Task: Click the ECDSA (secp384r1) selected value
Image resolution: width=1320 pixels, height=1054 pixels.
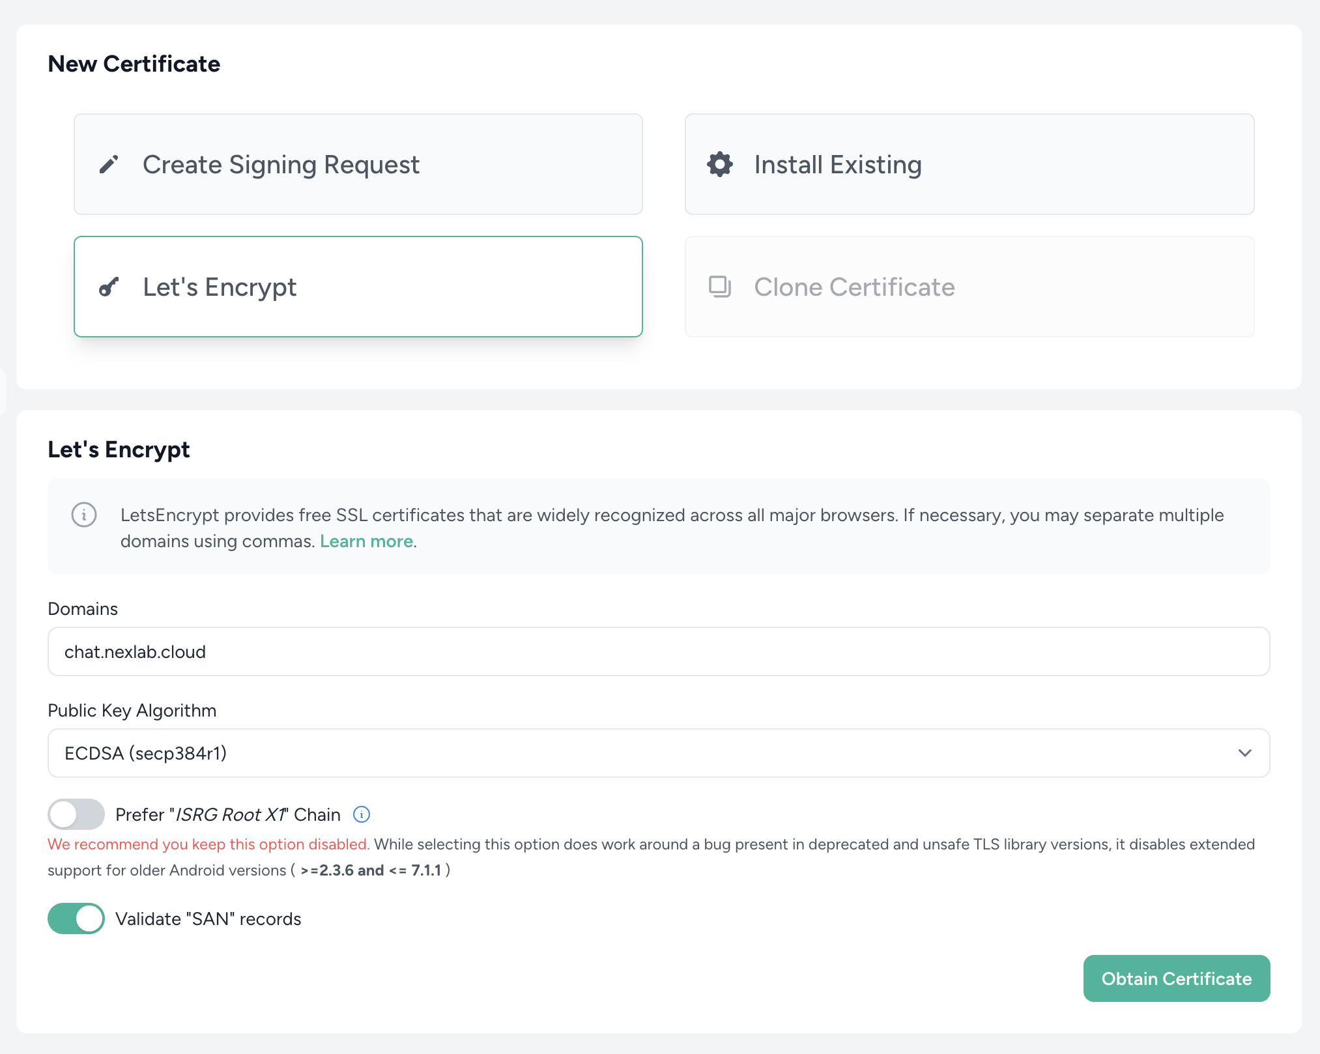Action: click(146, 753)
